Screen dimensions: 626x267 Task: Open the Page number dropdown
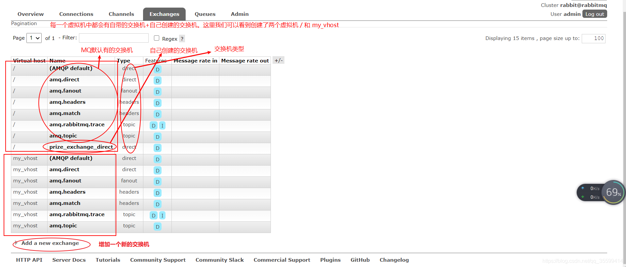(x=34, y=38)
